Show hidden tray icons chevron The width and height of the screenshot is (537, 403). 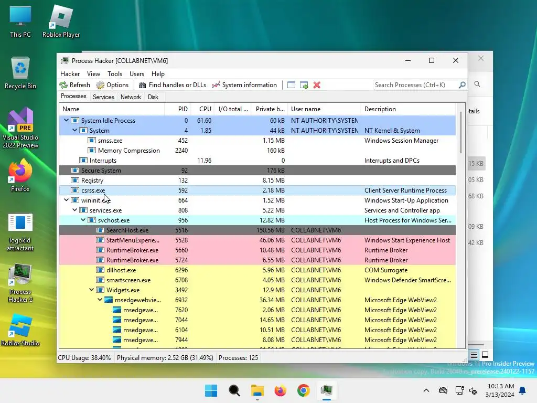426,390
